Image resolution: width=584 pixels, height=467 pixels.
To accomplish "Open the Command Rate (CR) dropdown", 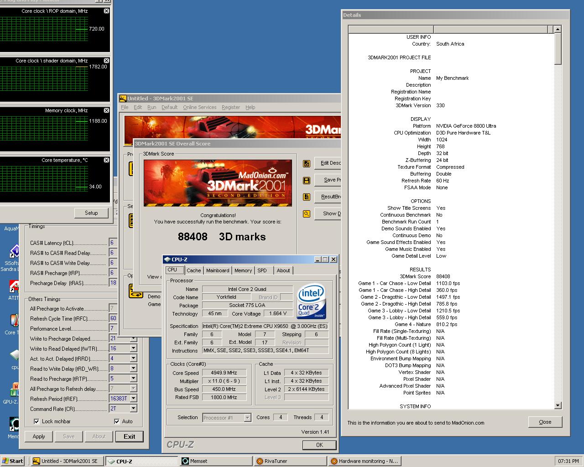I will [x=133, y=409].
